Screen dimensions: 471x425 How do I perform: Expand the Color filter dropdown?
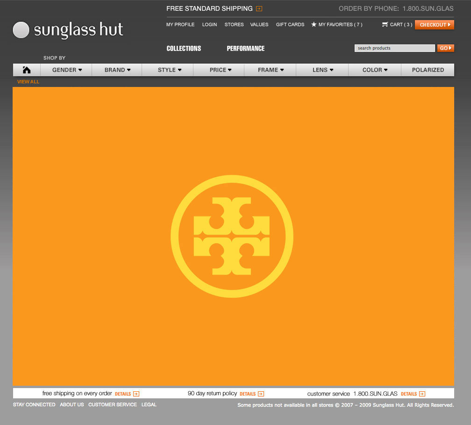(375, 70)
